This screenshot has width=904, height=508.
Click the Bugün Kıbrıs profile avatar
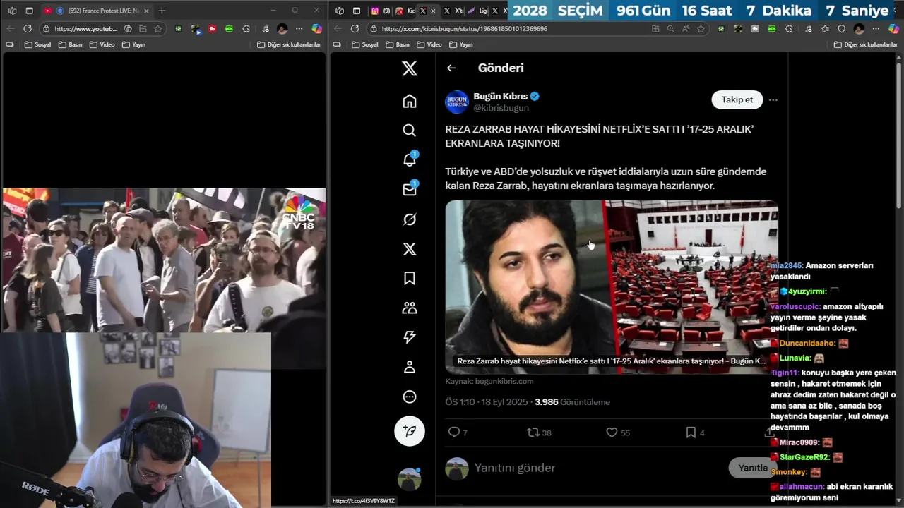coord(457,102)
